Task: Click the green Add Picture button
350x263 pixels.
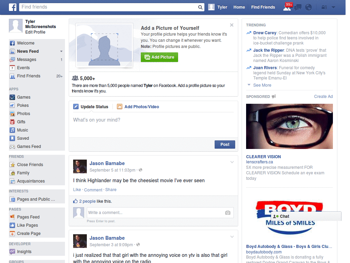Action: point(159,57)
